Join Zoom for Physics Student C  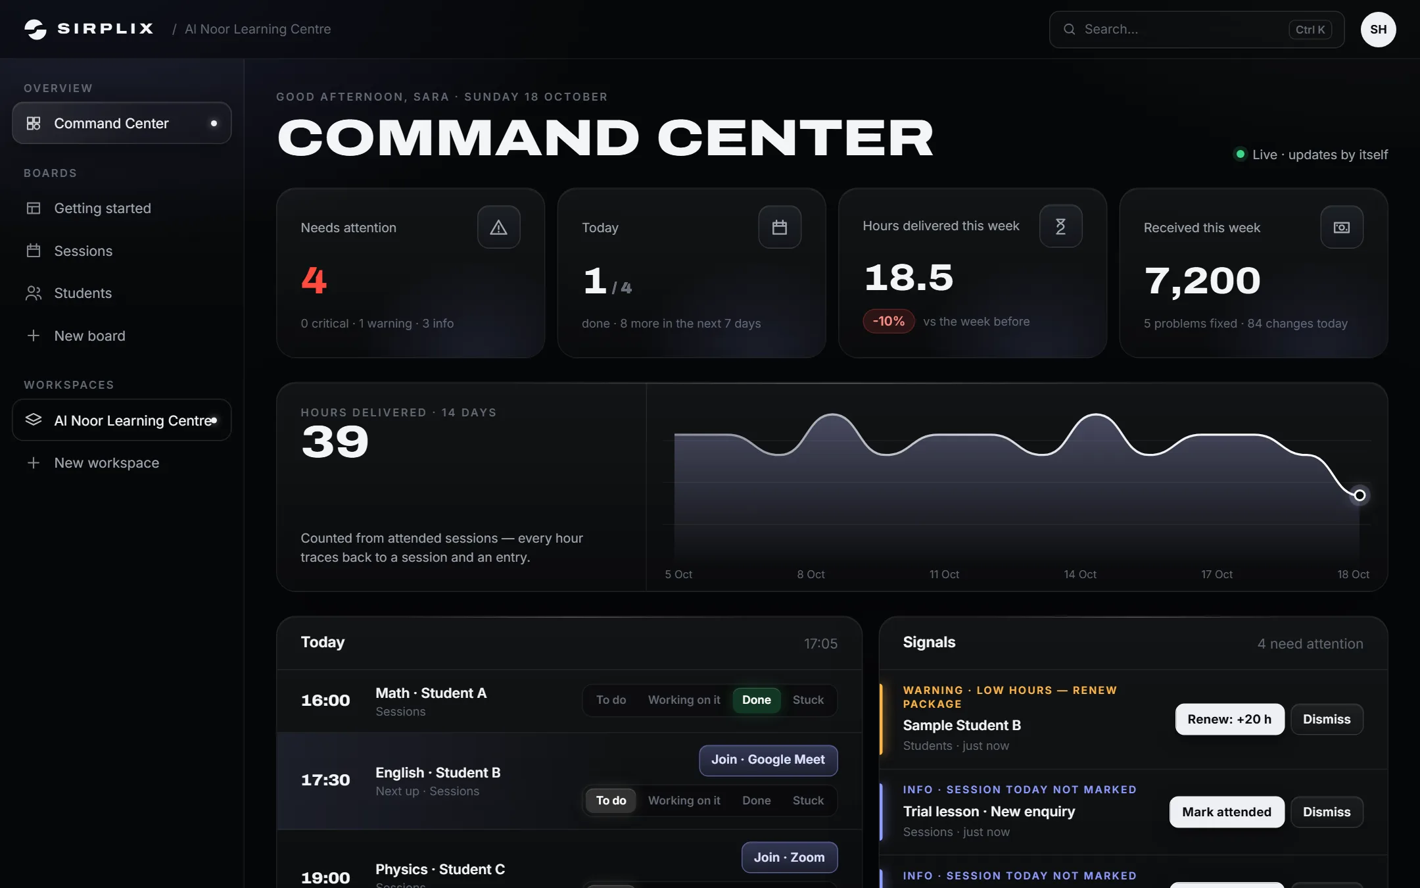coord(789,857)
